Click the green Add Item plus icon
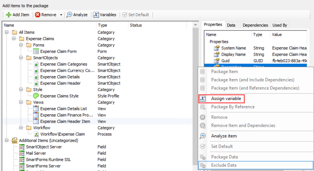This screenshot has height=171, width=314. pyautogui.click(x=8, y=15)
